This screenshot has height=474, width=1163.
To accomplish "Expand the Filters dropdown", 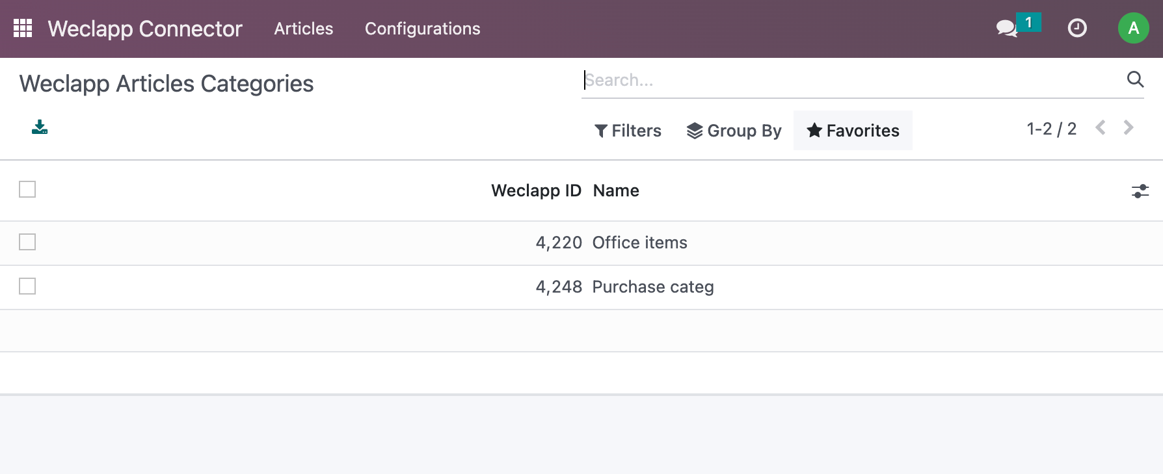I will tap(628, 131).
